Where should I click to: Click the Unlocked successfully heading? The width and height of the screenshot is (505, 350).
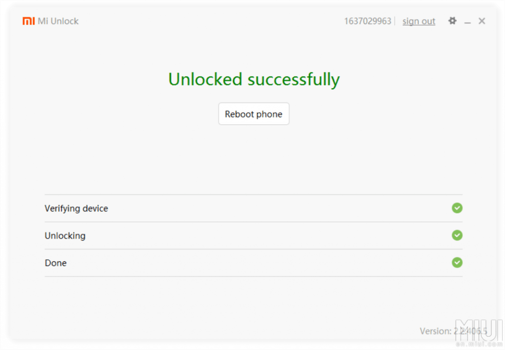point(254,79)
